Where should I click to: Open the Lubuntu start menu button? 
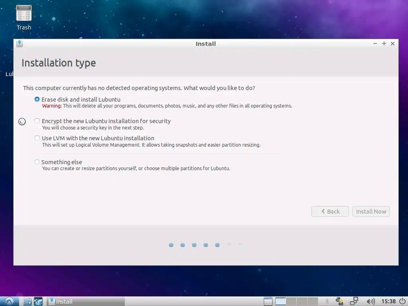10,301
